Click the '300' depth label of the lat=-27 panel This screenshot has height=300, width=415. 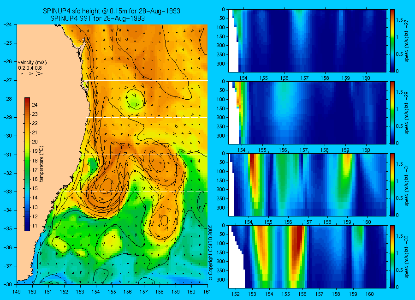pos(220,64)
